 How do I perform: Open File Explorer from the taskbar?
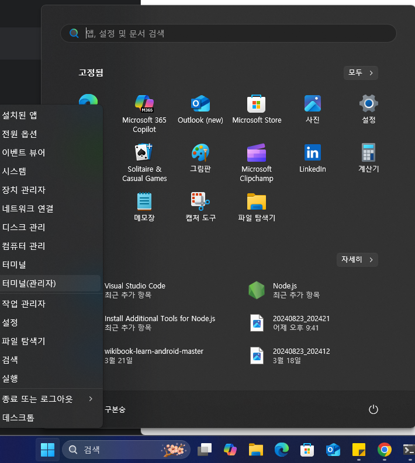[x=256, y=450]
